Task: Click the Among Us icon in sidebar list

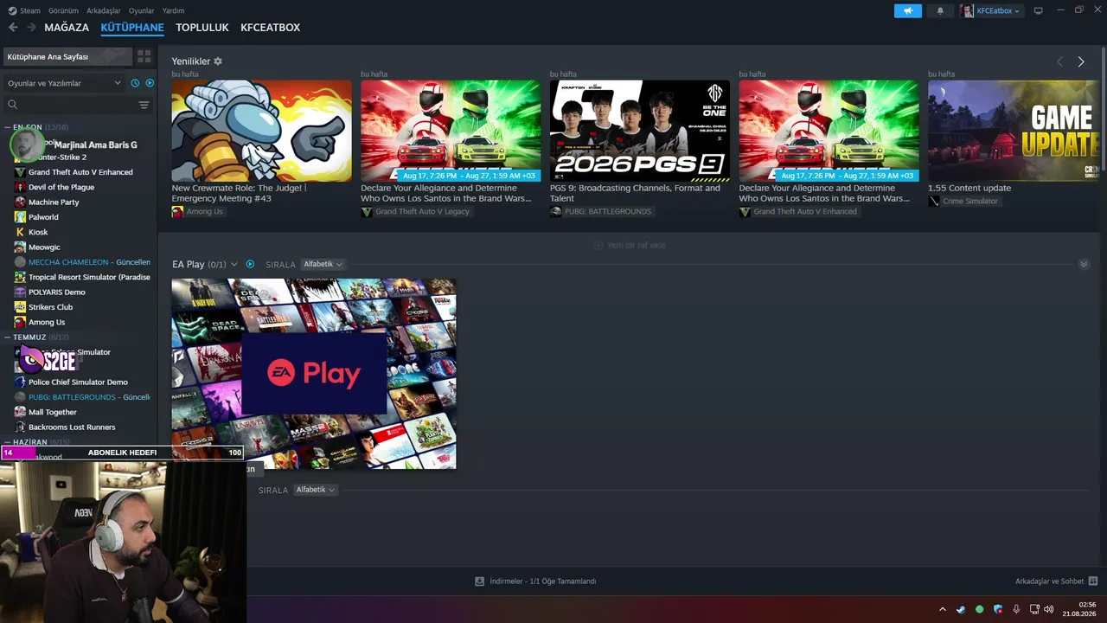Action: pos(20,322)
